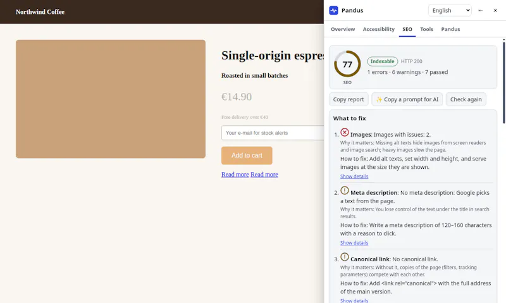Click the HTTP 200 status text
This screenshot has height=303, width=506.
point(412,61)
